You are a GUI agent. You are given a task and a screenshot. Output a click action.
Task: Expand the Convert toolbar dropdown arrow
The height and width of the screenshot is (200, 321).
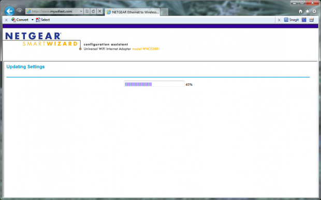pyautogui.click(x=32, y=20)
